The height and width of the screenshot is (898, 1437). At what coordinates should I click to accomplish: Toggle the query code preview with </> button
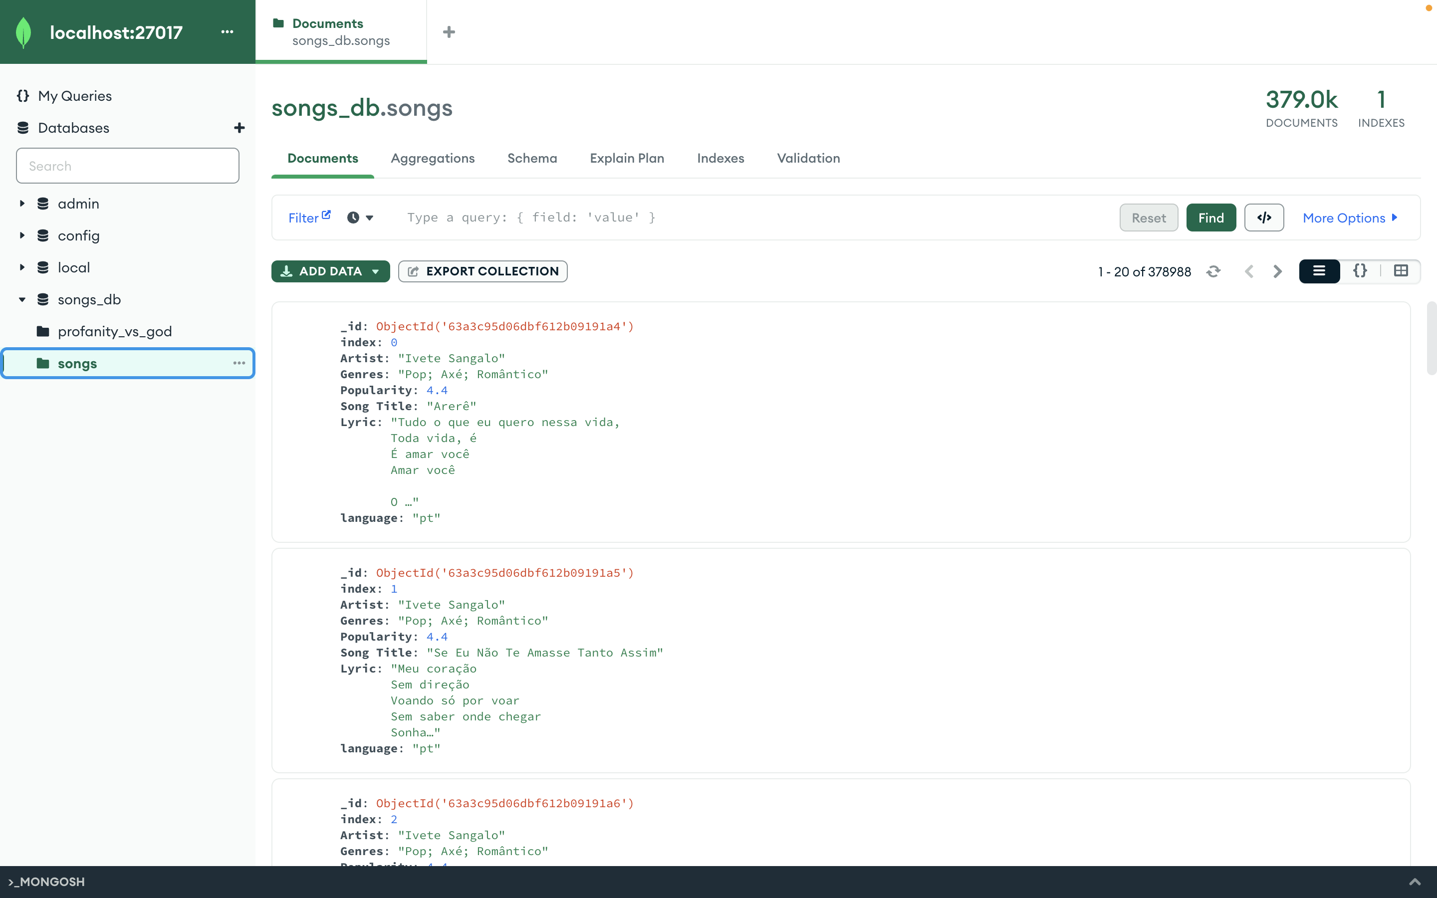1263,218
